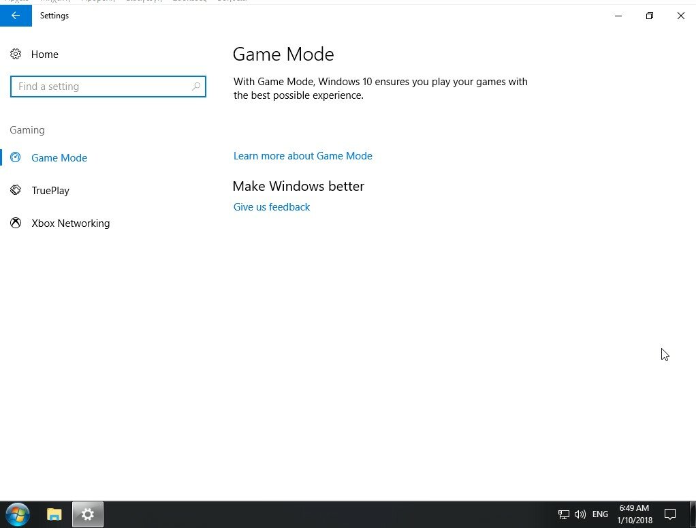Viewport: 696px width, 528px height.
Task: Open the Action Center notifications icon
Action: click(670, 514)
